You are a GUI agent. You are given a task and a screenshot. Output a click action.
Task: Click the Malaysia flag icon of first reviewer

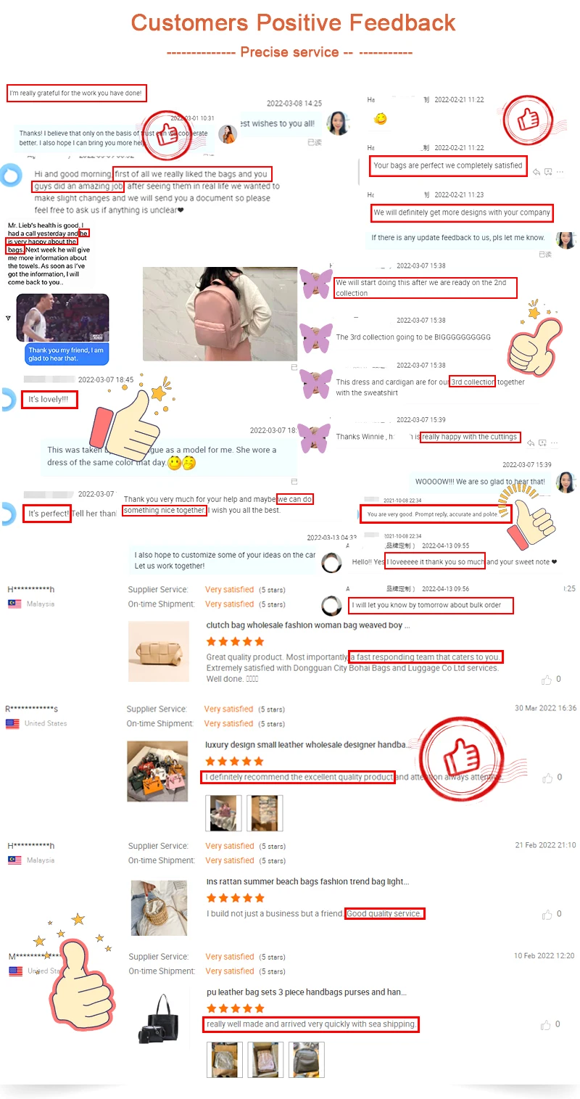[x=14, y=604]
